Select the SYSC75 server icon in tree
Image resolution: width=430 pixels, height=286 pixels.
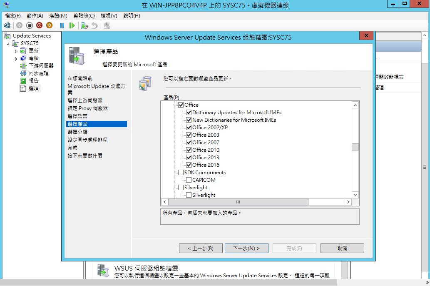point(15,43)
